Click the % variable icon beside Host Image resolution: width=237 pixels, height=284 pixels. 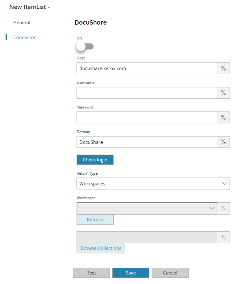pyautogui.click(x=223, y=68)
